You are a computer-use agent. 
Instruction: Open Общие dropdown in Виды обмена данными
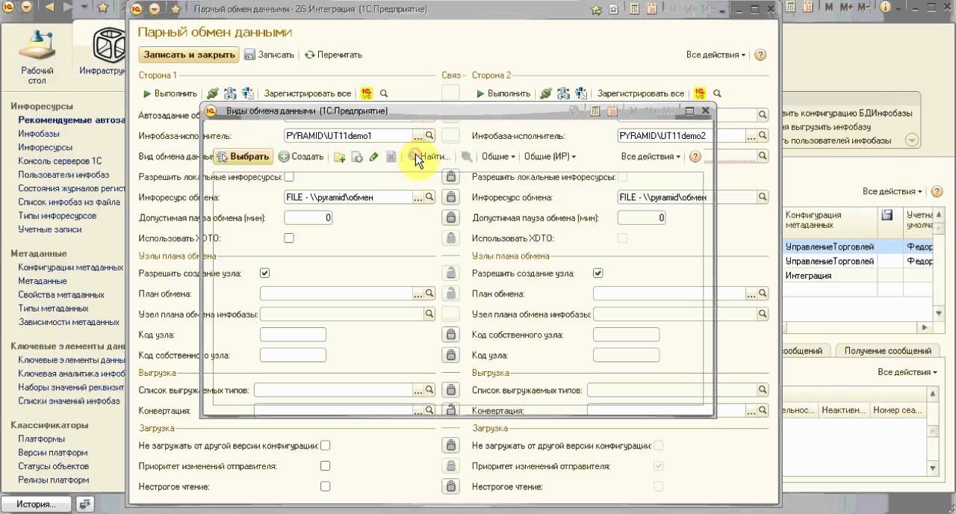click(x=498, y=156)
